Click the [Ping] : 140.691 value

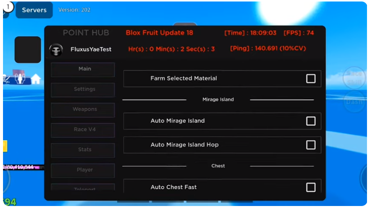(268, 48)
